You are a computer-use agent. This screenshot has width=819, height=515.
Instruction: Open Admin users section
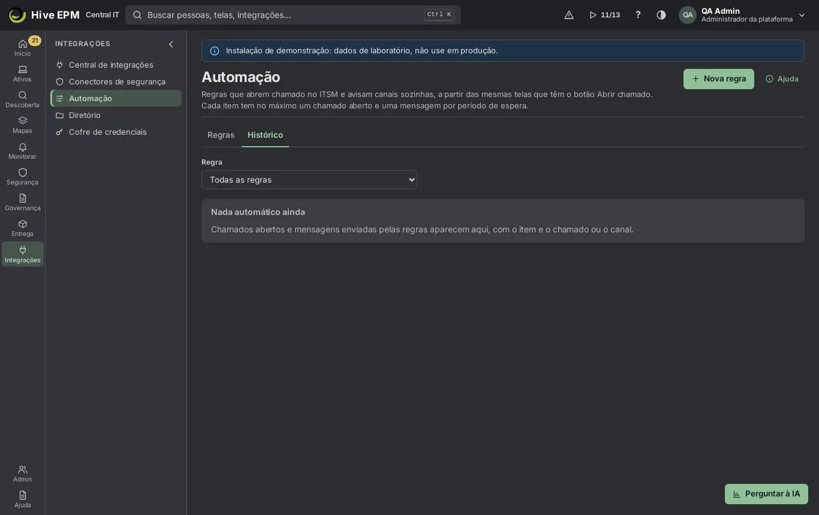click(x=22, y=474)
